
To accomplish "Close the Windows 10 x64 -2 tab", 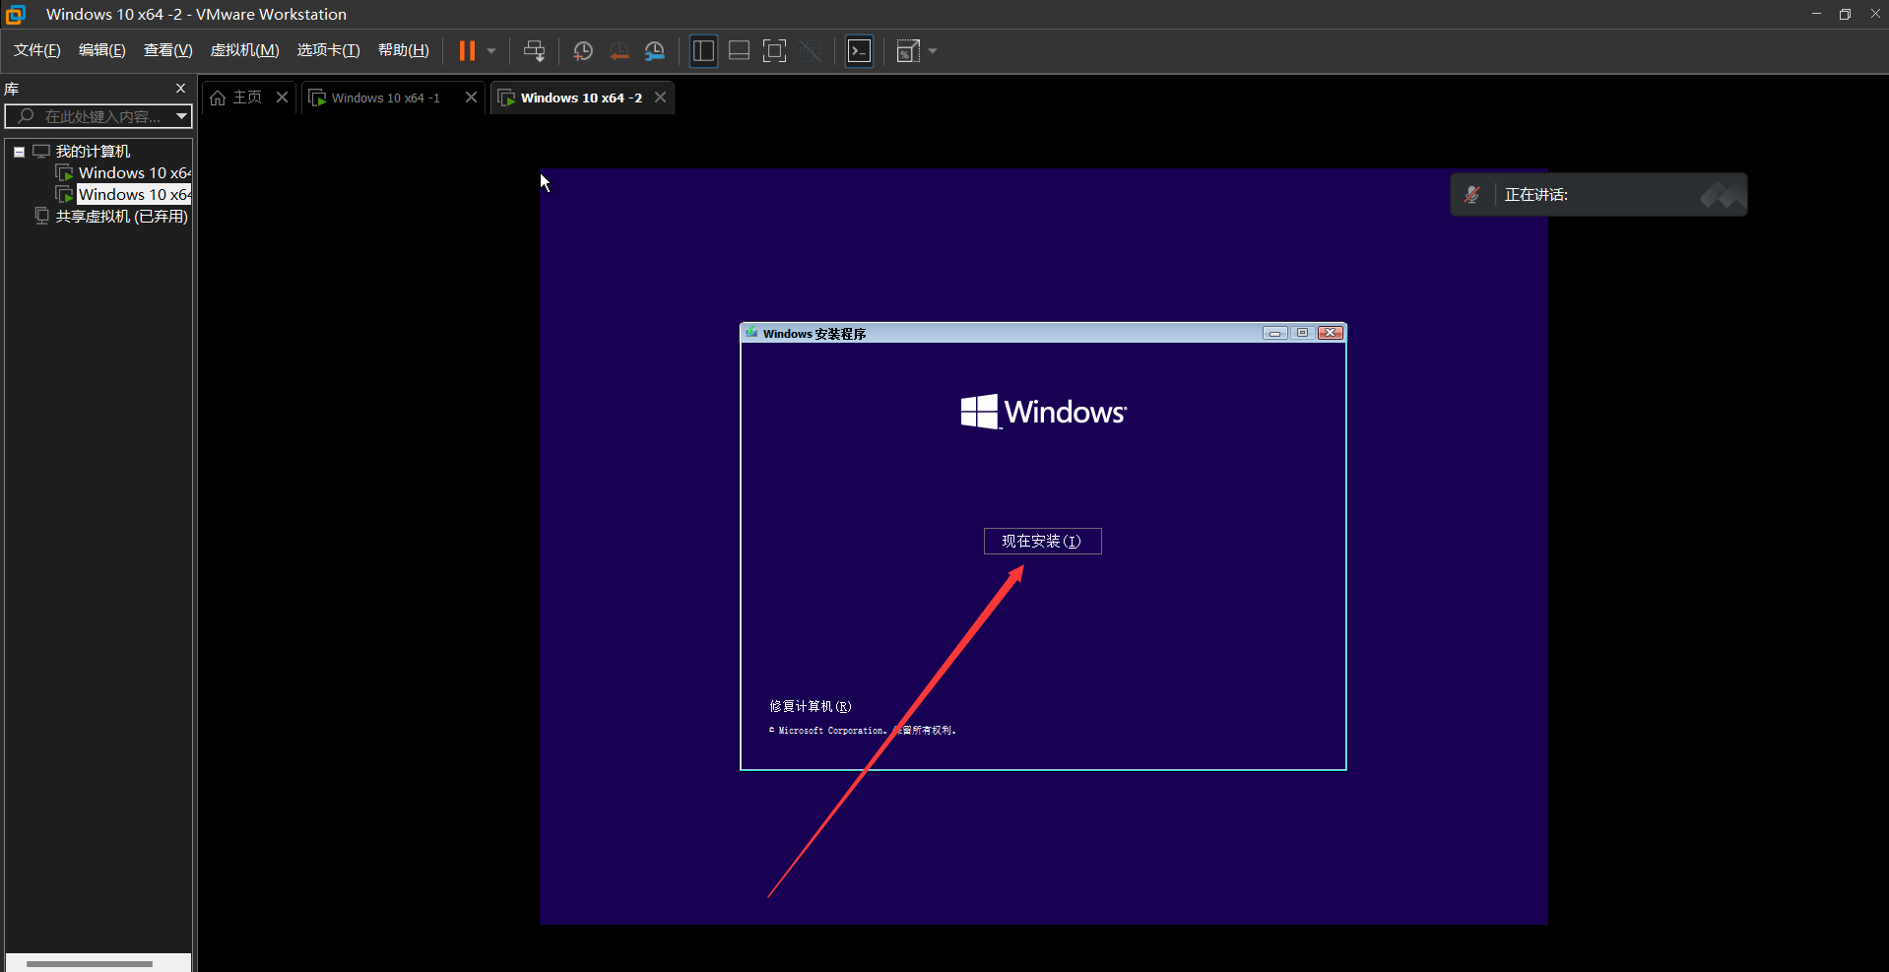I will coord(660,97).
